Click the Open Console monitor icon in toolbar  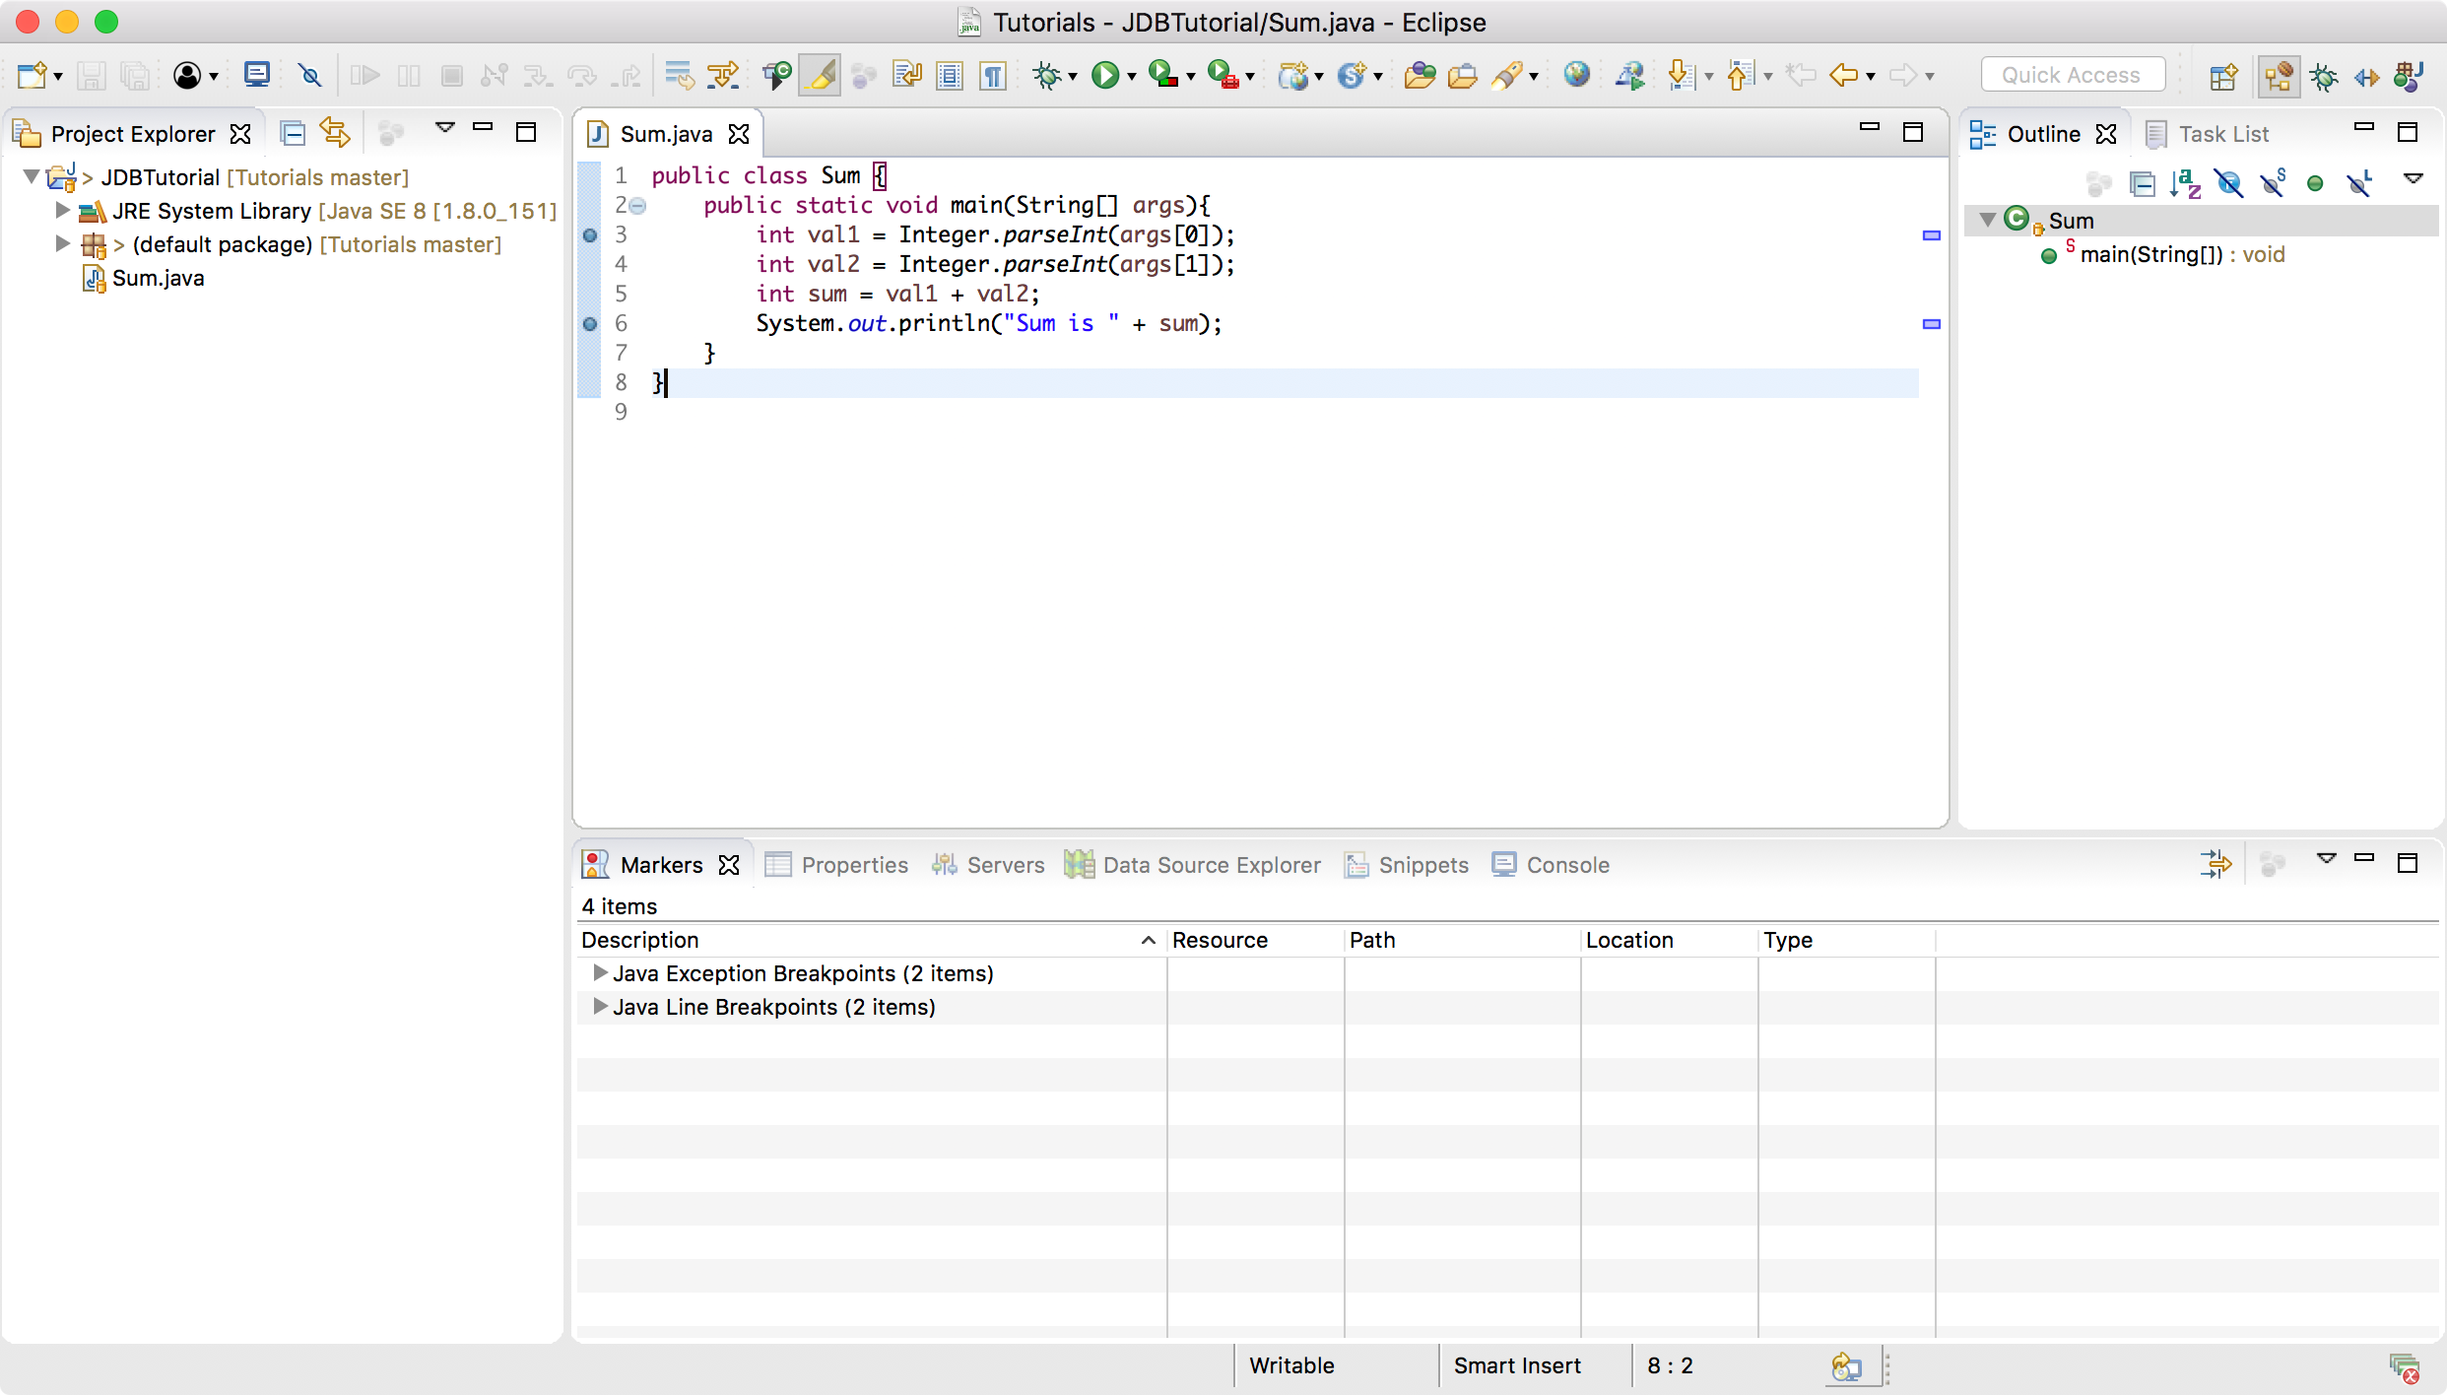(257, 76)
